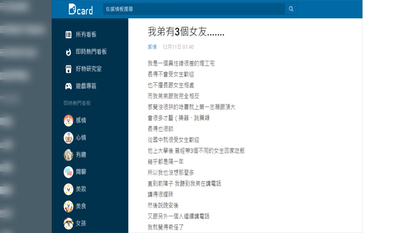Go to the 美食 board
415x233 pixels.
(x=81, y=206)
